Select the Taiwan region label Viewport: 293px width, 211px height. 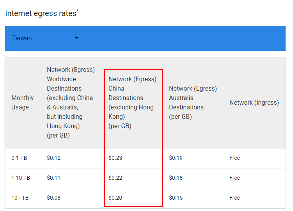pyautogui.click(x=22, y=38)
